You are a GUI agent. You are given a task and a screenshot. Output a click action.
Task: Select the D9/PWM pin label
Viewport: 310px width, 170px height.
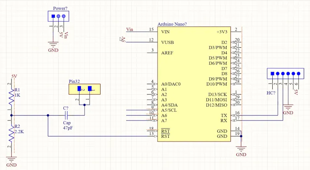click(x=218, y=79)
